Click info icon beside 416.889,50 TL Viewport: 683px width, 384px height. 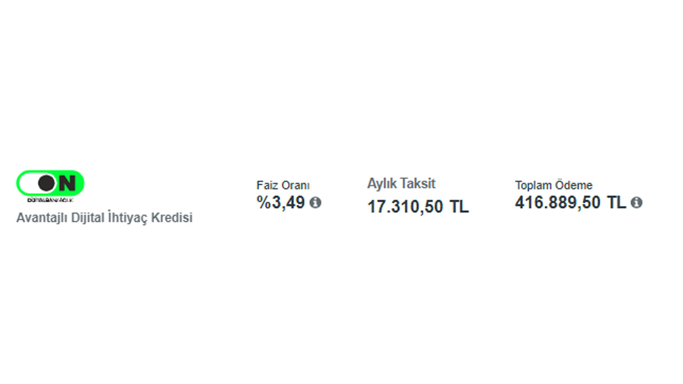click(636, 203)
